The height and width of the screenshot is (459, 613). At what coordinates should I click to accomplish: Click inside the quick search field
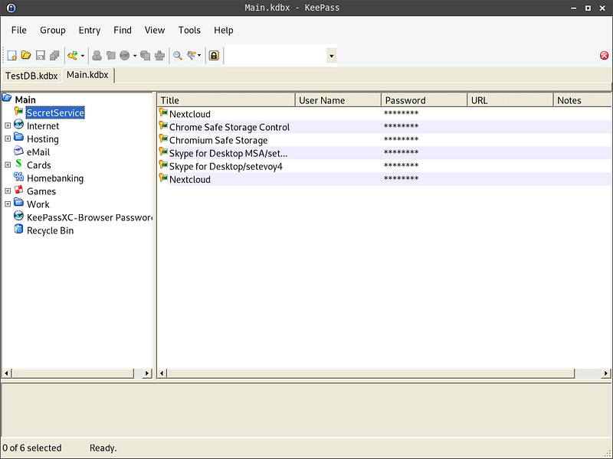[x=276, y=56]
